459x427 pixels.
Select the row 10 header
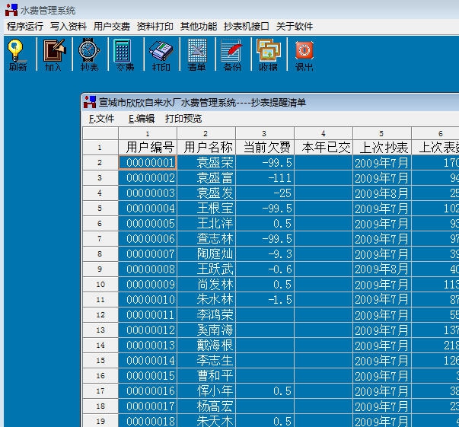[100, 285]
